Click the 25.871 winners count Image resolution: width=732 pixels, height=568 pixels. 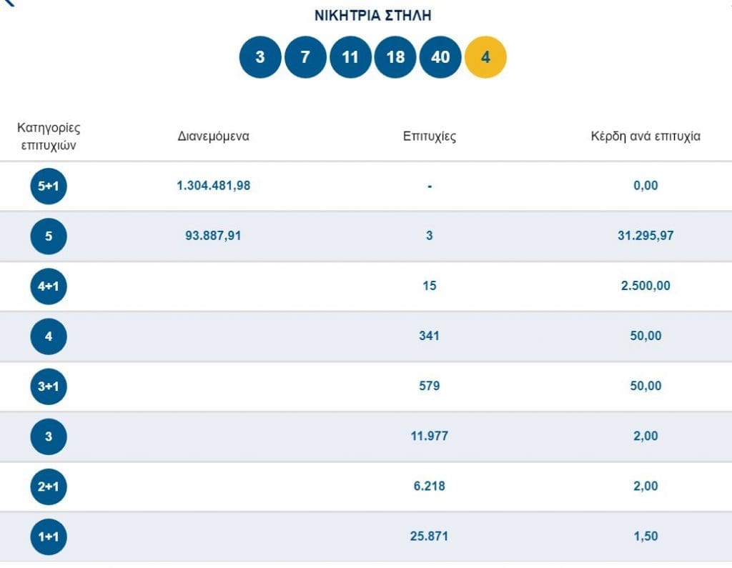click(429, 536)
